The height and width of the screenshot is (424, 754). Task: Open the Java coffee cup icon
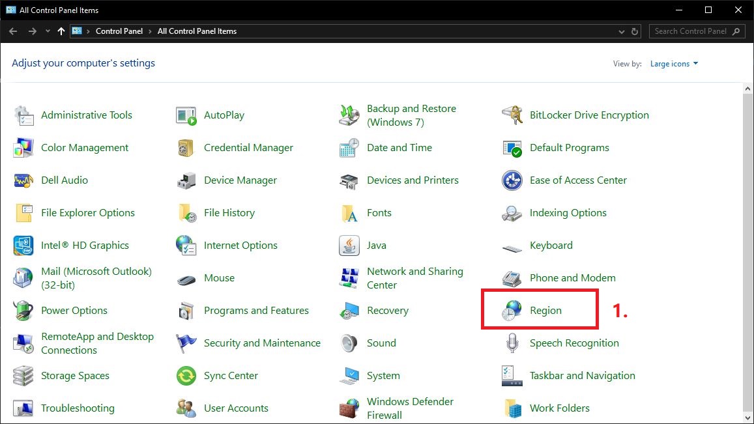349,246
